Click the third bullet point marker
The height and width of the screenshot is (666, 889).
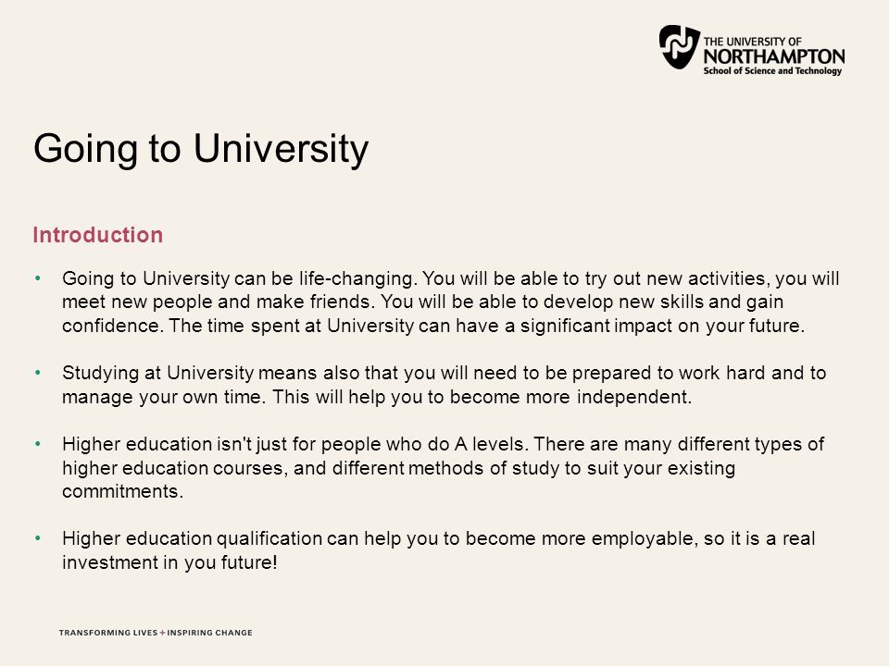click(38, 444)
